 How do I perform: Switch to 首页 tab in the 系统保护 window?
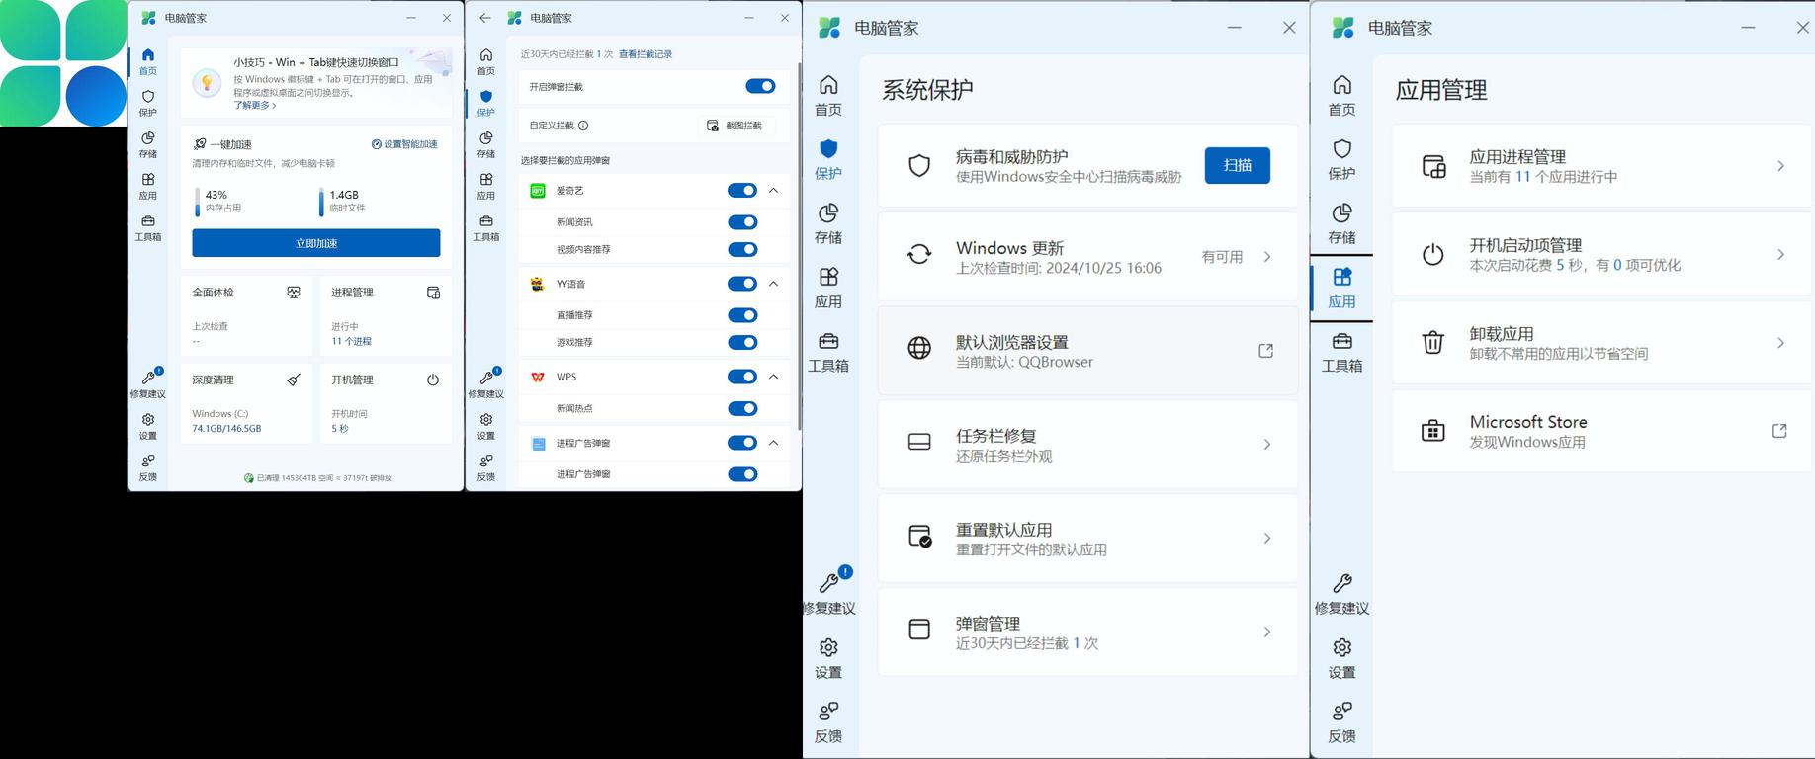(x=828, y=95)
